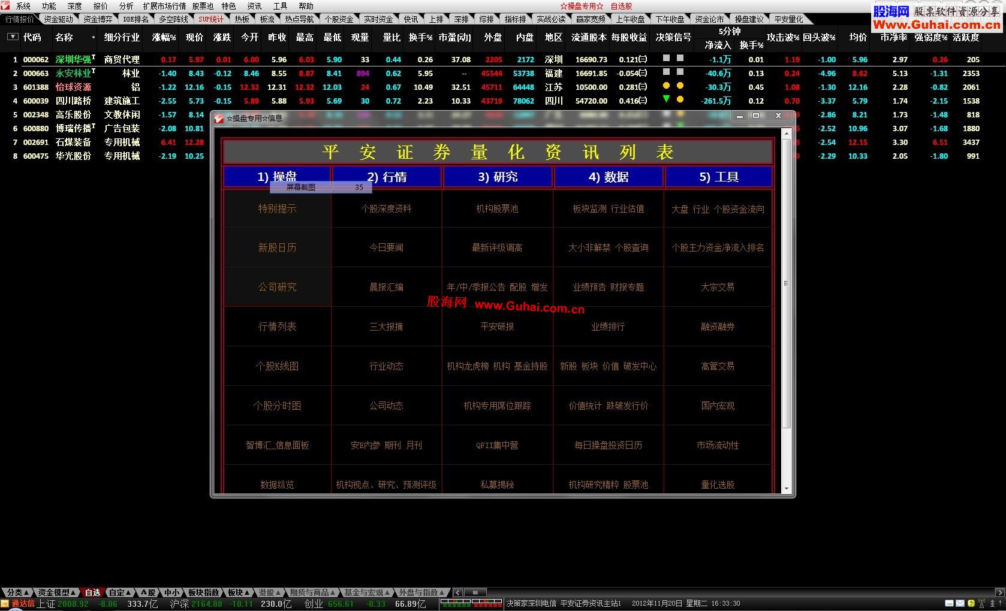This screenshot has width=1006, height=611.
Task: Open the 量化选股 link
Action: click(718, 485)
